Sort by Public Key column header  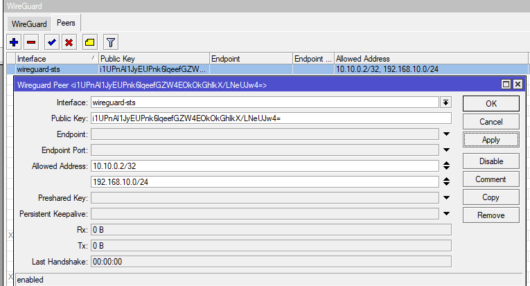point(154,58)
